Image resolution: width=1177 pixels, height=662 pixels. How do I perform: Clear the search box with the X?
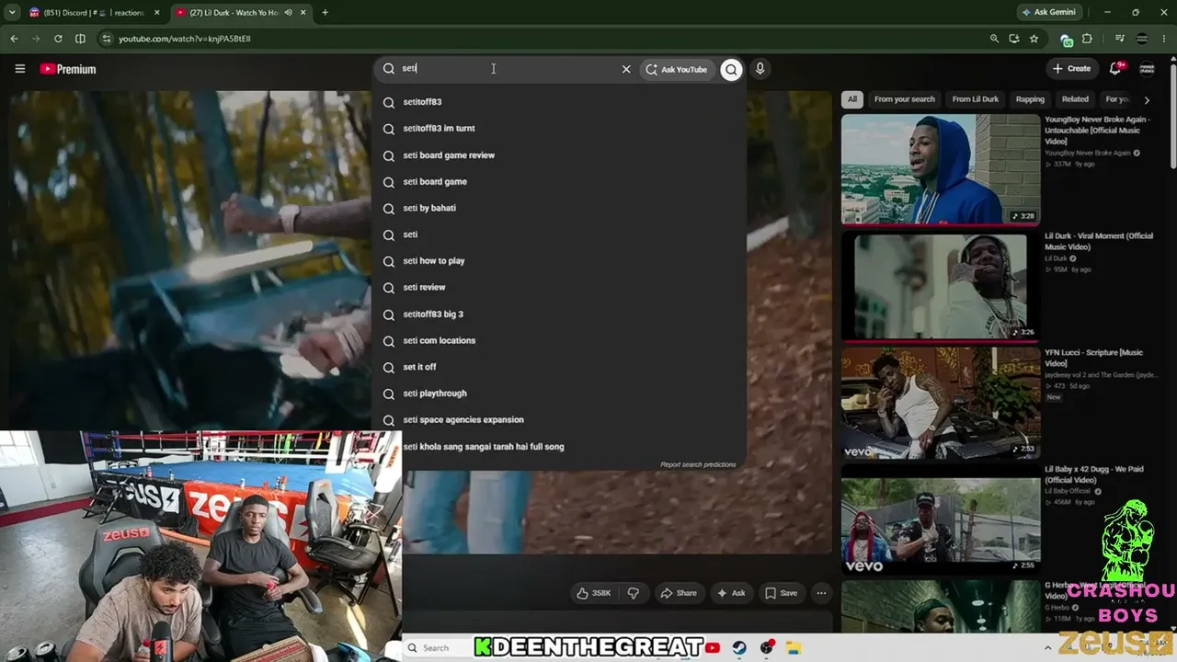pyautogui.click(x=626, y=69)
